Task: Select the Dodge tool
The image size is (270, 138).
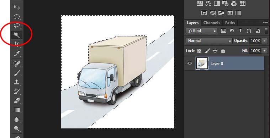Action: click(17, 128)
